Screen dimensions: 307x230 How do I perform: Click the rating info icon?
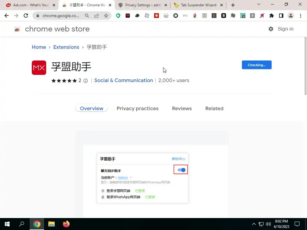85,81
